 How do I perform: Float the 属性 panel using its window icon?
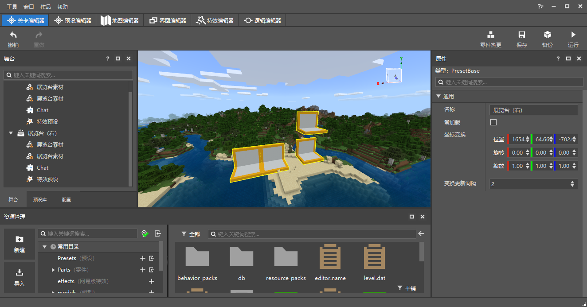(568, 58)
